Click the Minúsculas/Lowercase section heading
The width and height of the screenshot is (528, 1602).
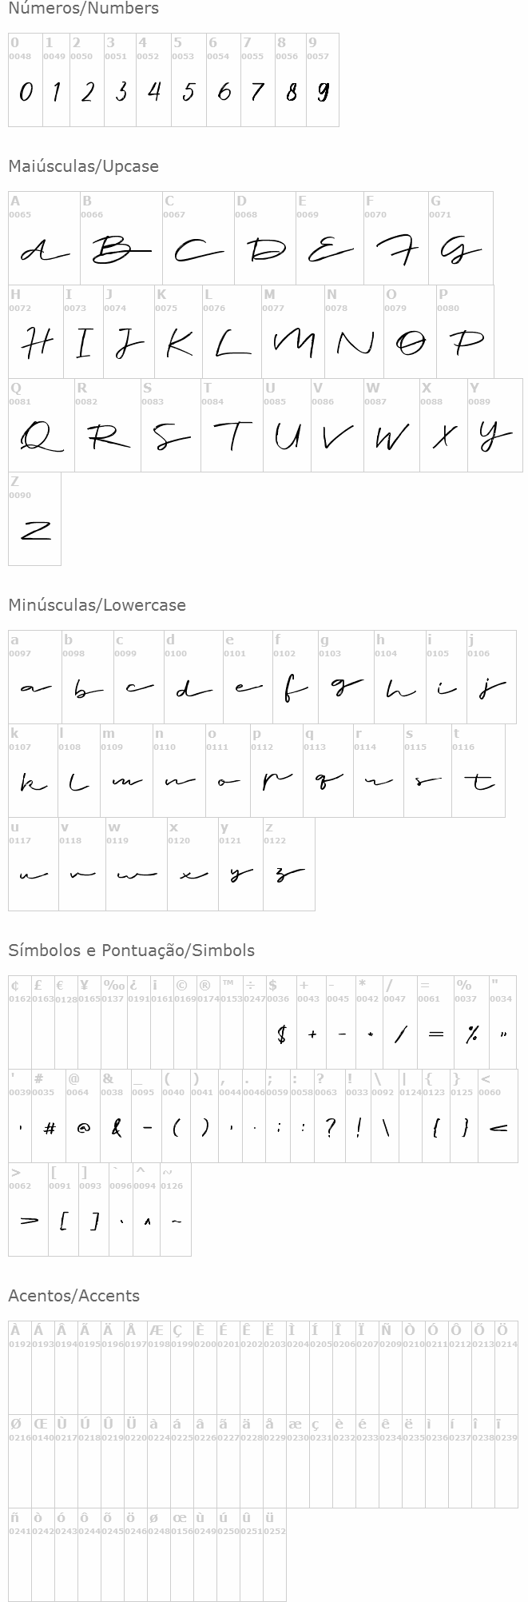tap(97, 605)
